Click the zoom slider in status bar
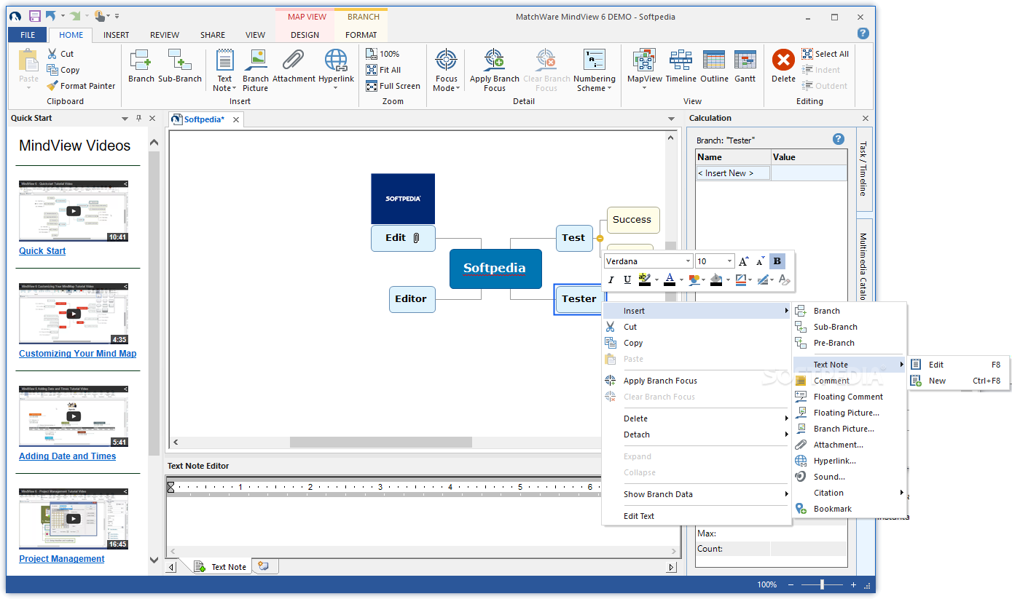This screenshot has width=1012, height=599. tap(822, 584)
